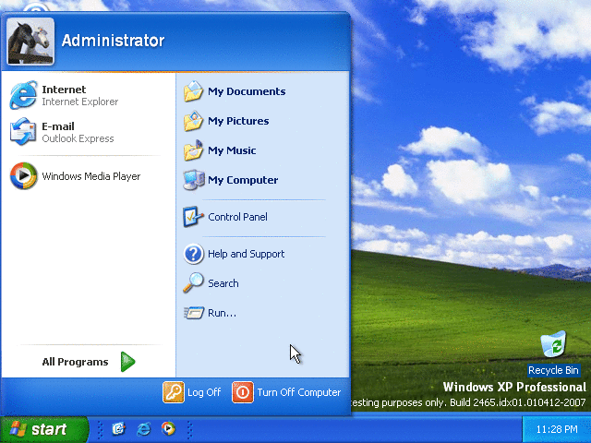591x443 pixels.
Task: Click the Log Off key icon
Action: pyautogui.click(x=174, y=392)
